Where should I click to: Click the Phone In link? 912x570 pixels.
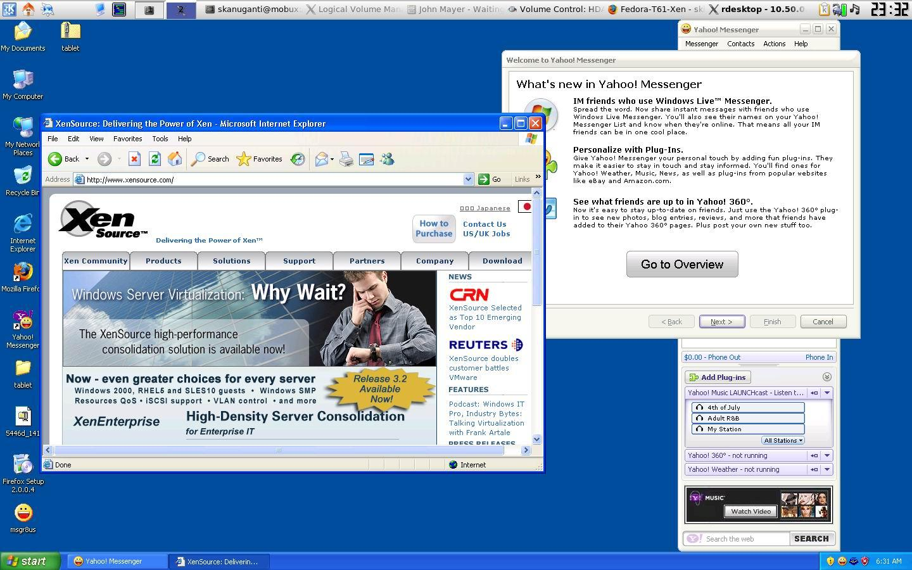pos(819,357)
